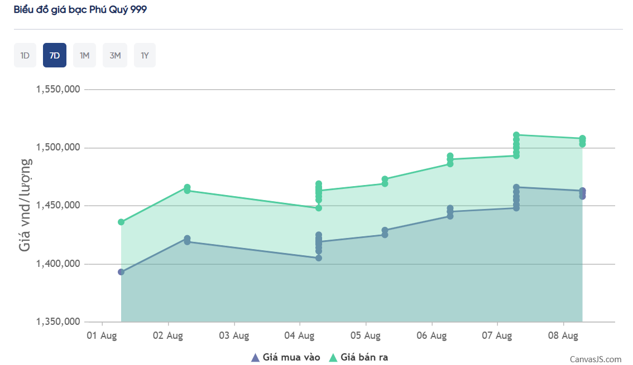Switch the chart to the 1D range
The width and height of the screenshot is (633, 365).
click(25, 55)
